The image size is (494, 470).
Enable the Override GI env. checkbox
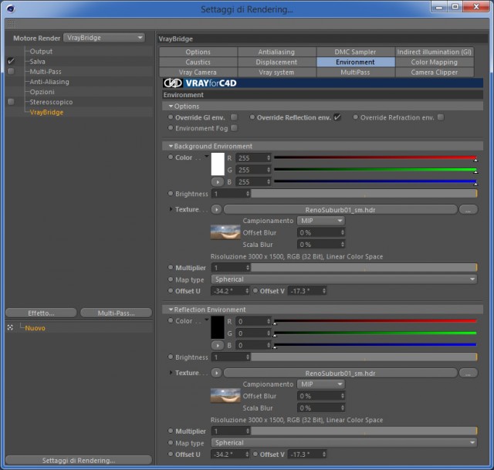click(234, 117)
